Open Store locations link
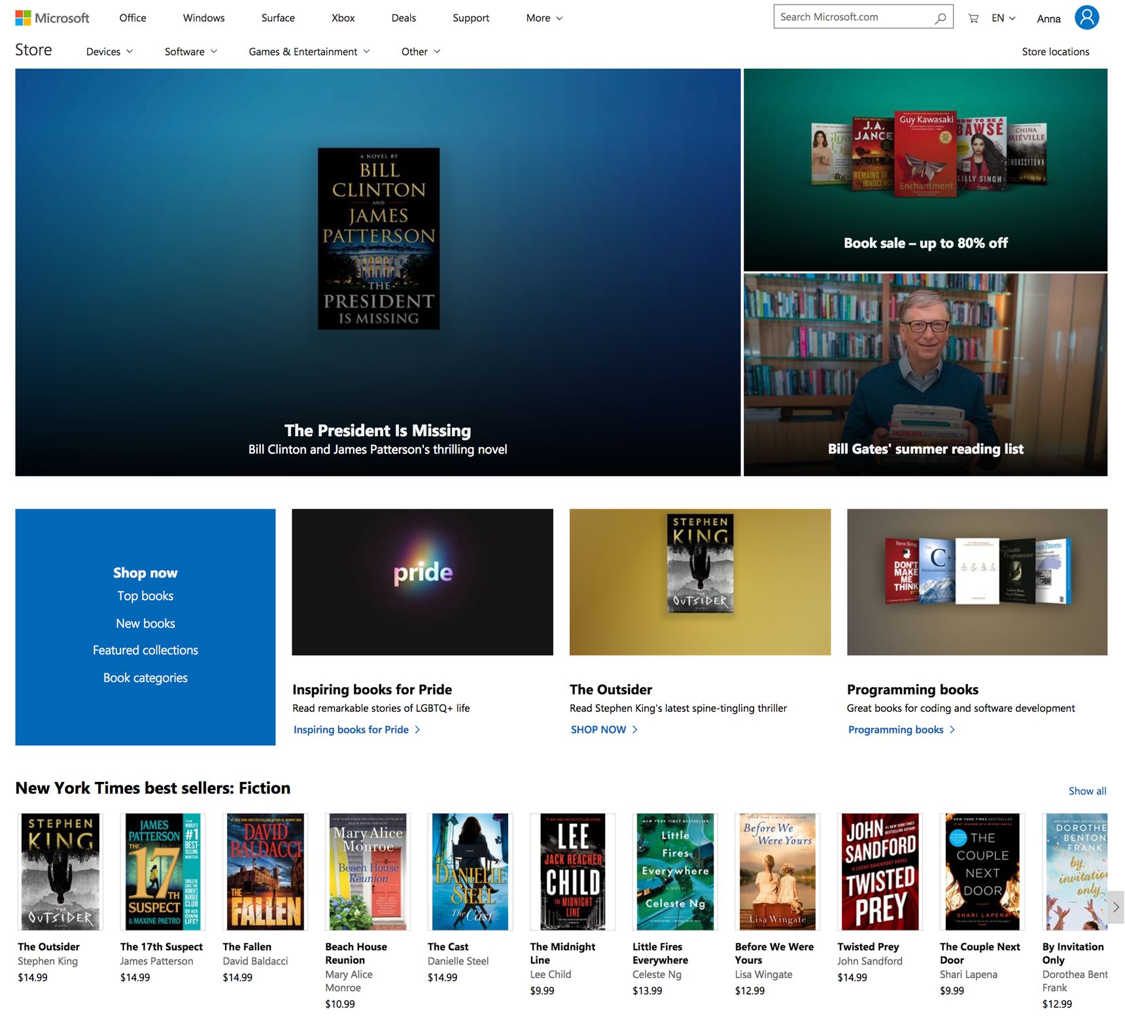This screenshot has height=1020, width=1125. 1056,52
